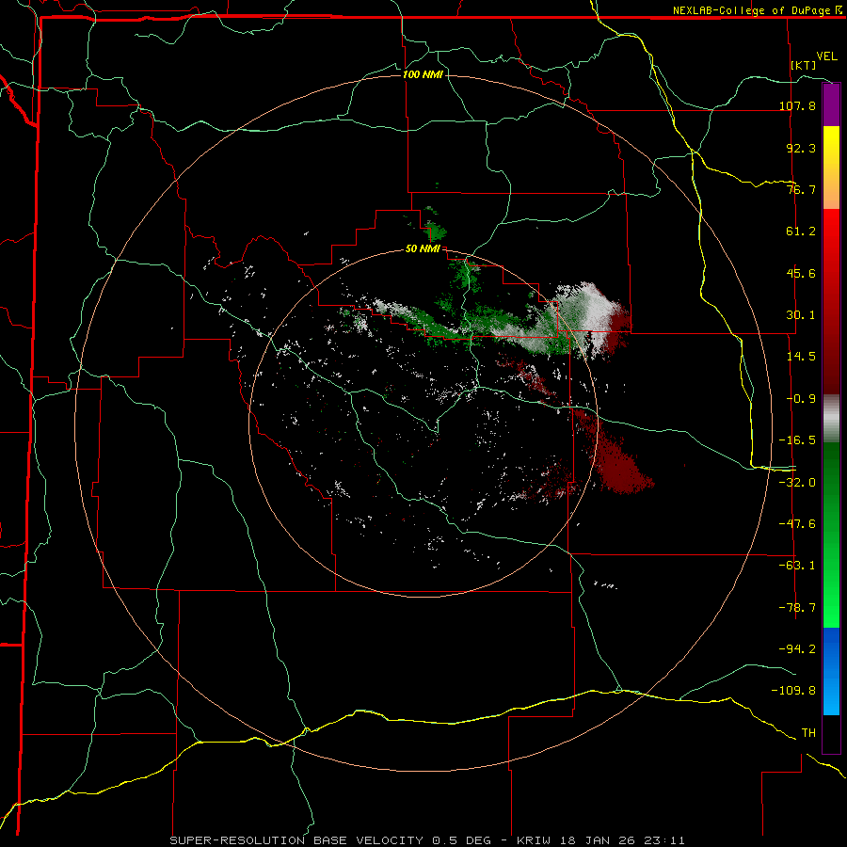Image resolution: width=847 pixels, height=847 pixels.
Task: Click the 30.1 value on velocity scale
Action: [801, 315]
